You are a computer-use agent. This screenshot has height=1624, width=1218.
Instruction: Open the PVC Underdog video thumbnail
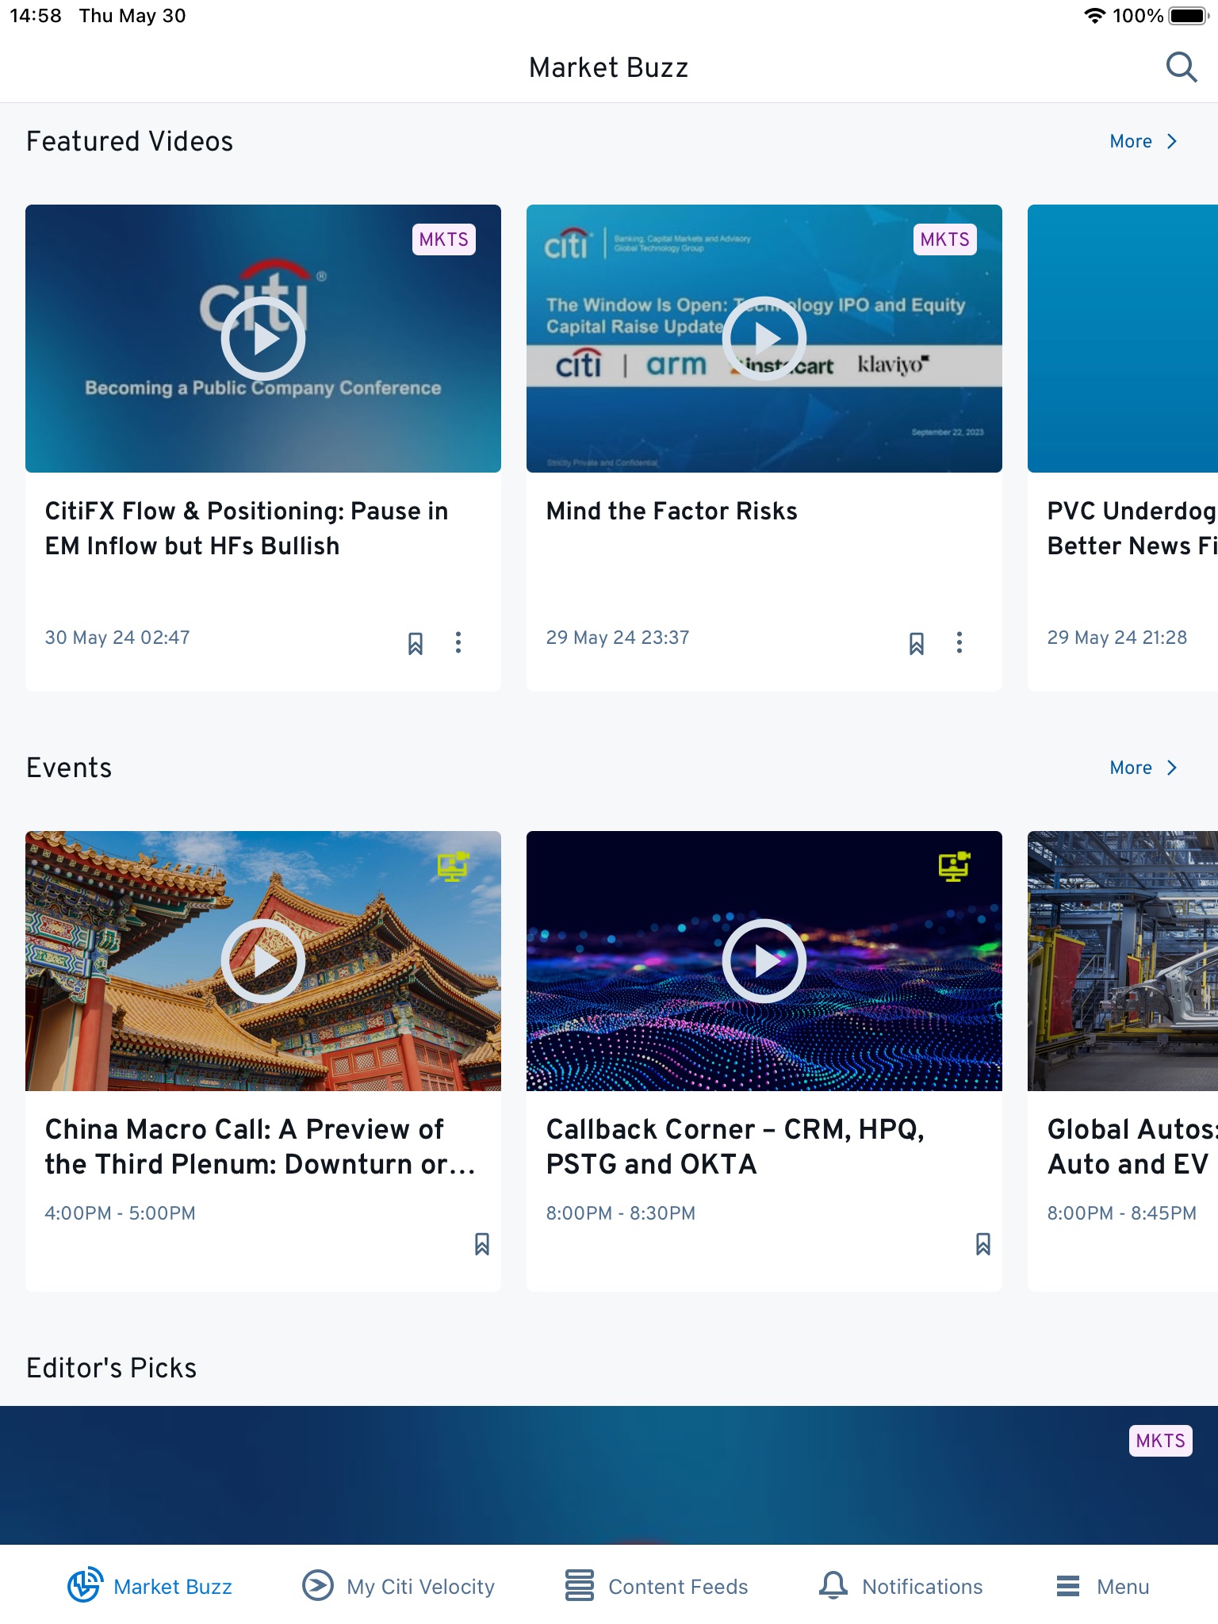click(x=1123, y=339)
